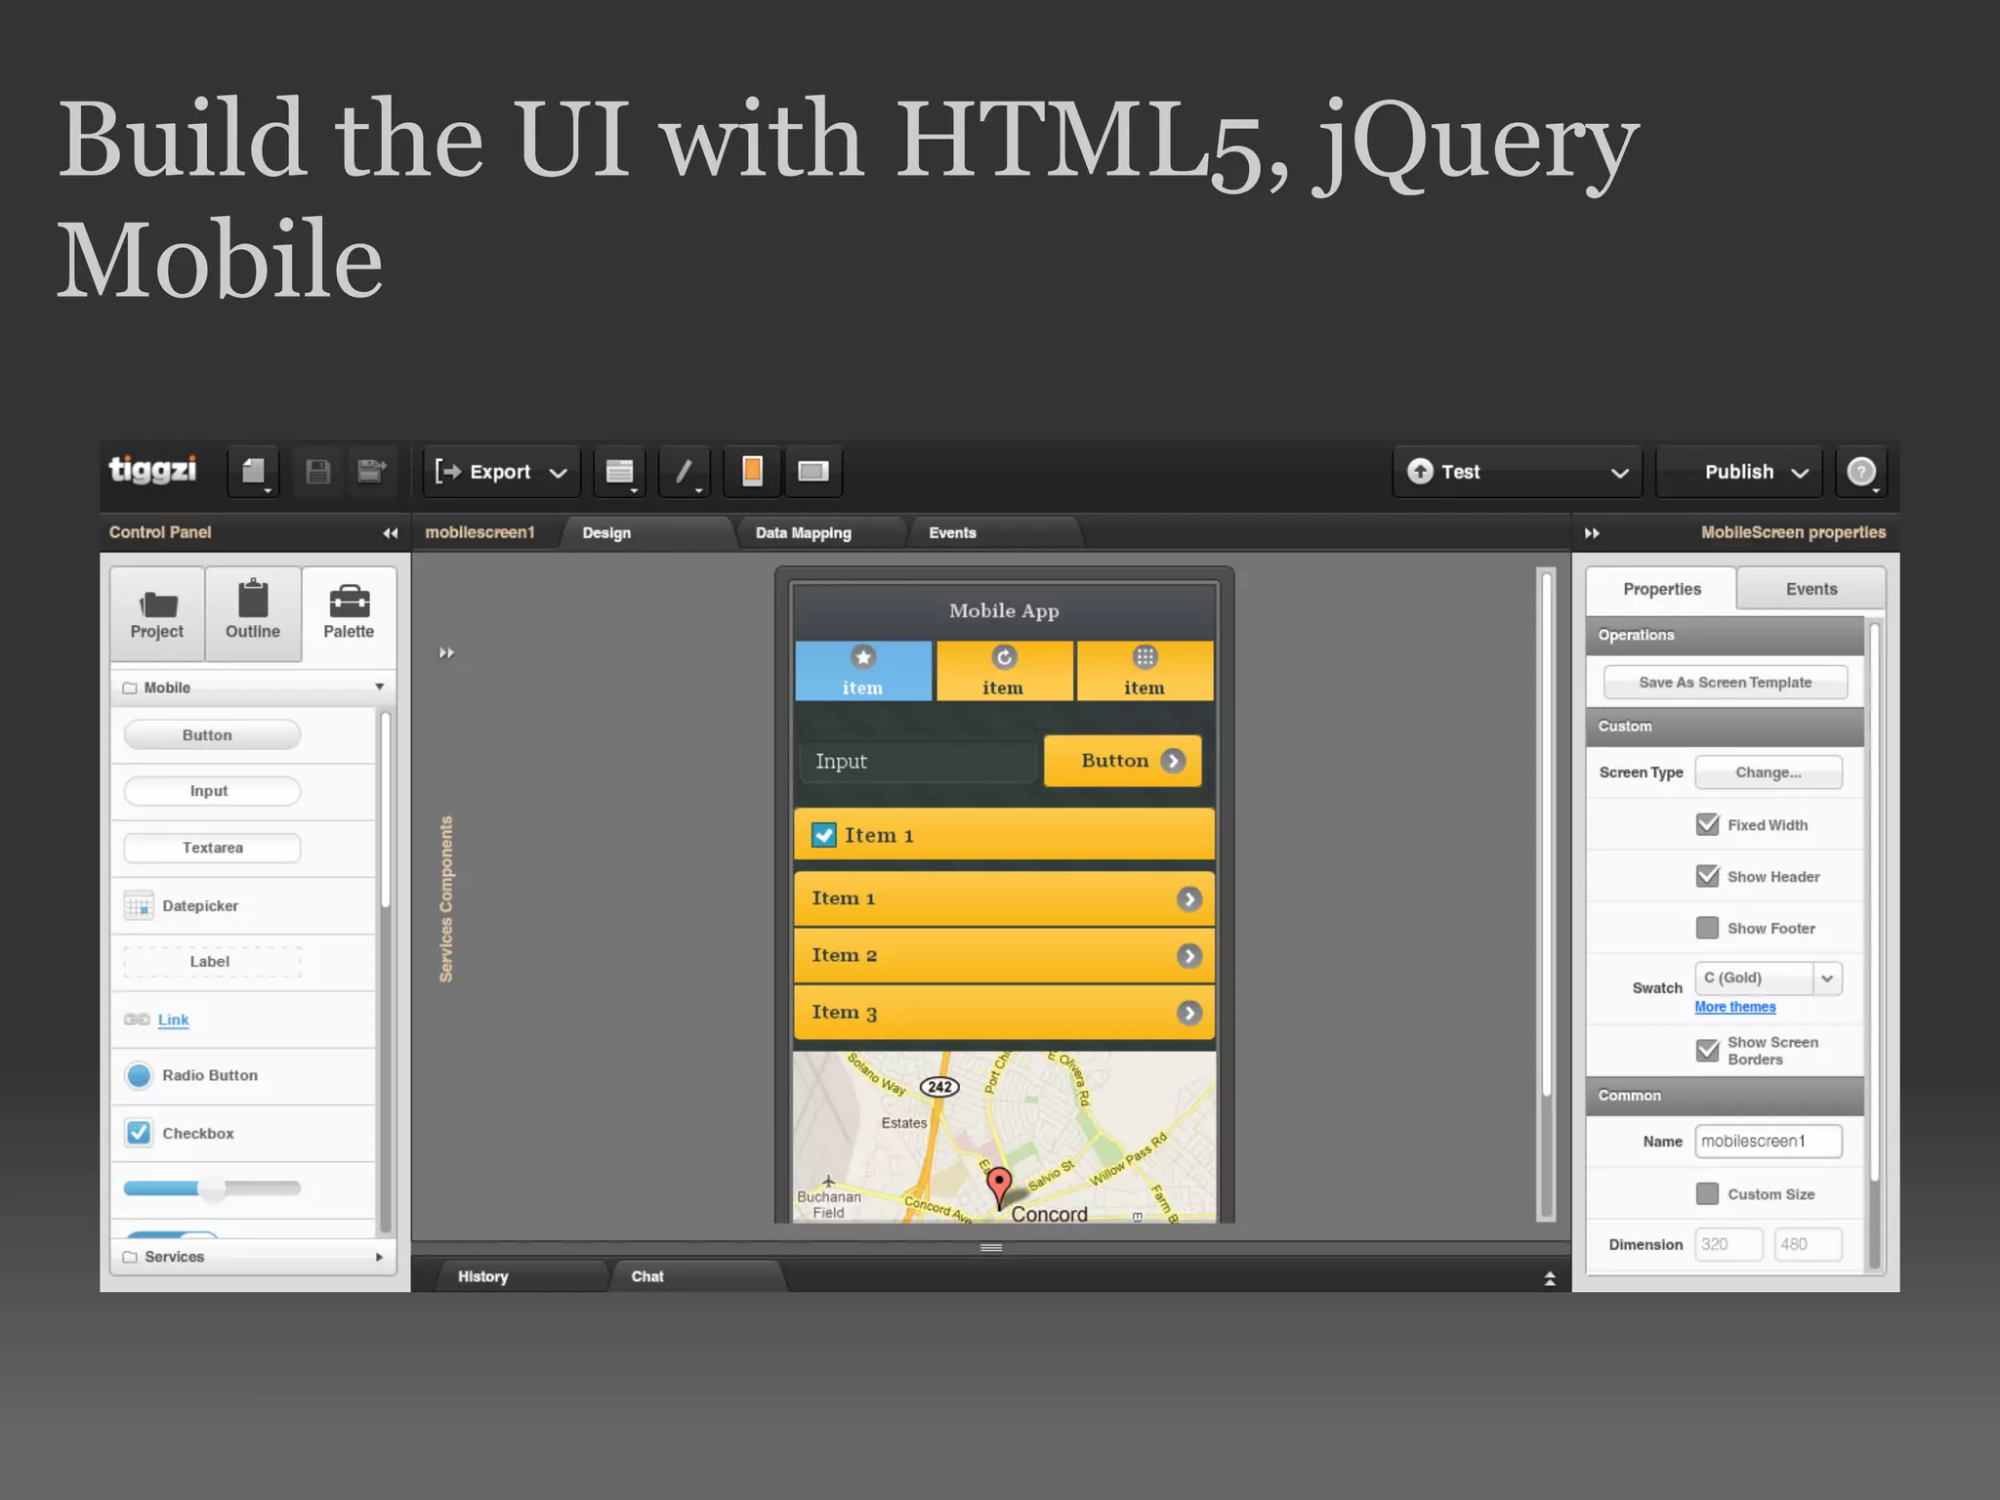Screen dimensions: 2000x1500
Task: Expand the bottom panel with up arrow
Action: (1550, 1278)
